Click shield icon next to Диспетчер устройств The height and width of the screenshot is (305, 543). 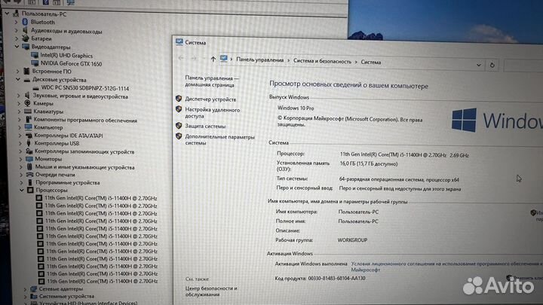coord(179,99)
